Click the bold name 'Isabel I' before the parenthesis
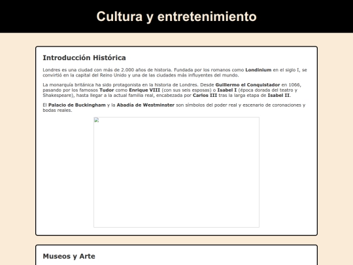 click(227, 90)
